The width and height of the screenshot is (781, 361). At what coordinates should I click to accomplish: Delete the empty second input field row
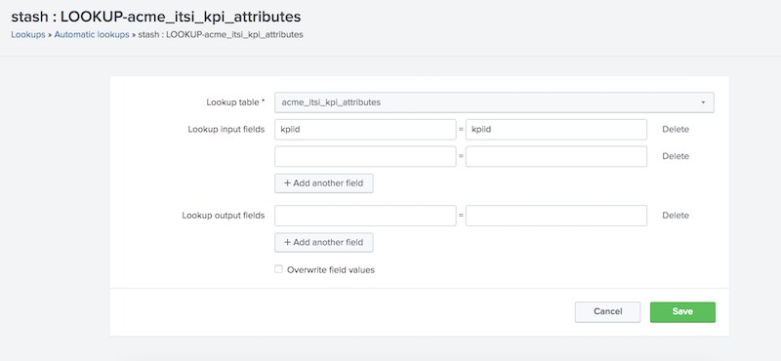[x=676, y=156]
